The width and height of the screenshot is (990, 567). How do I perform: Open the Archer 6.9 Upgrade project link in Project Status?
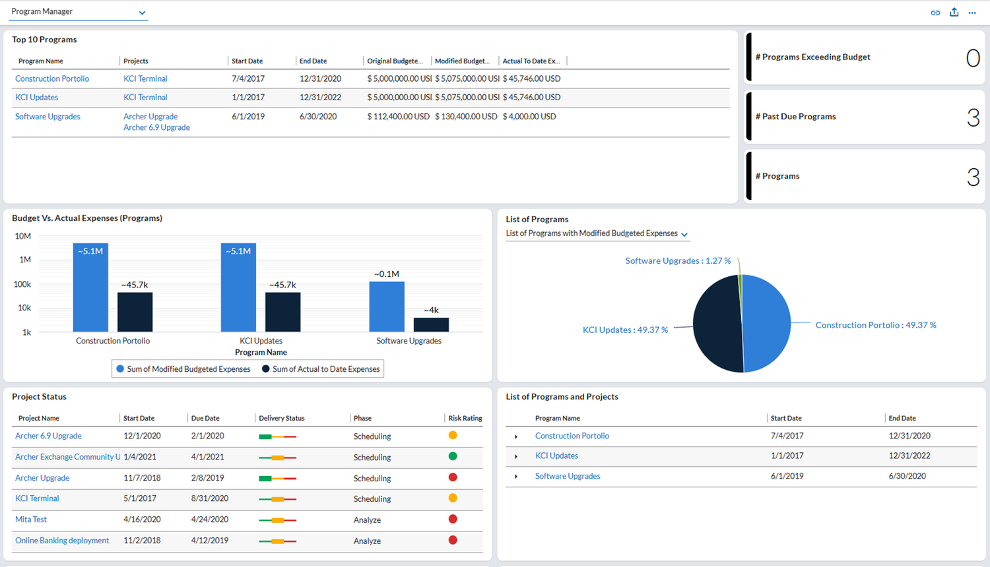tap(48, 436)
